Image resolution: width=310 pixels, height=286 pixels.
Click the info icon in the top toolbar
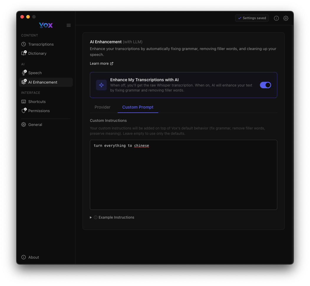coord(276,18)
